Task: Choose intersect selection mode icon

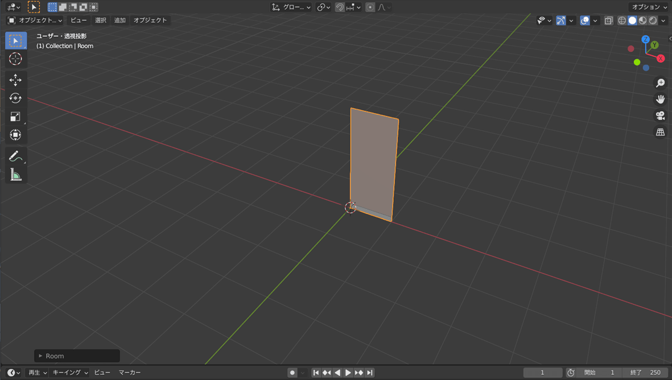Action: (93, 7)
